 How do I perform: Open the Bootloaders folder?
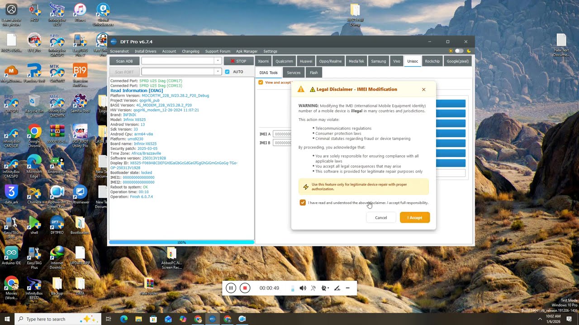80,225
